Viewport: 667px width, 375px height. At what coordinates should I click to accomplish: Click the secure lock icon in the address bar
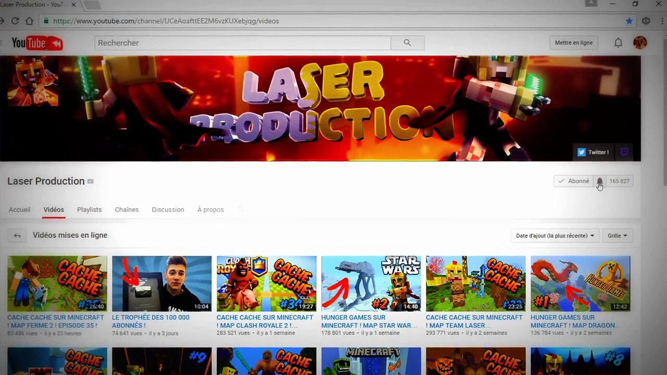point(46,21)
